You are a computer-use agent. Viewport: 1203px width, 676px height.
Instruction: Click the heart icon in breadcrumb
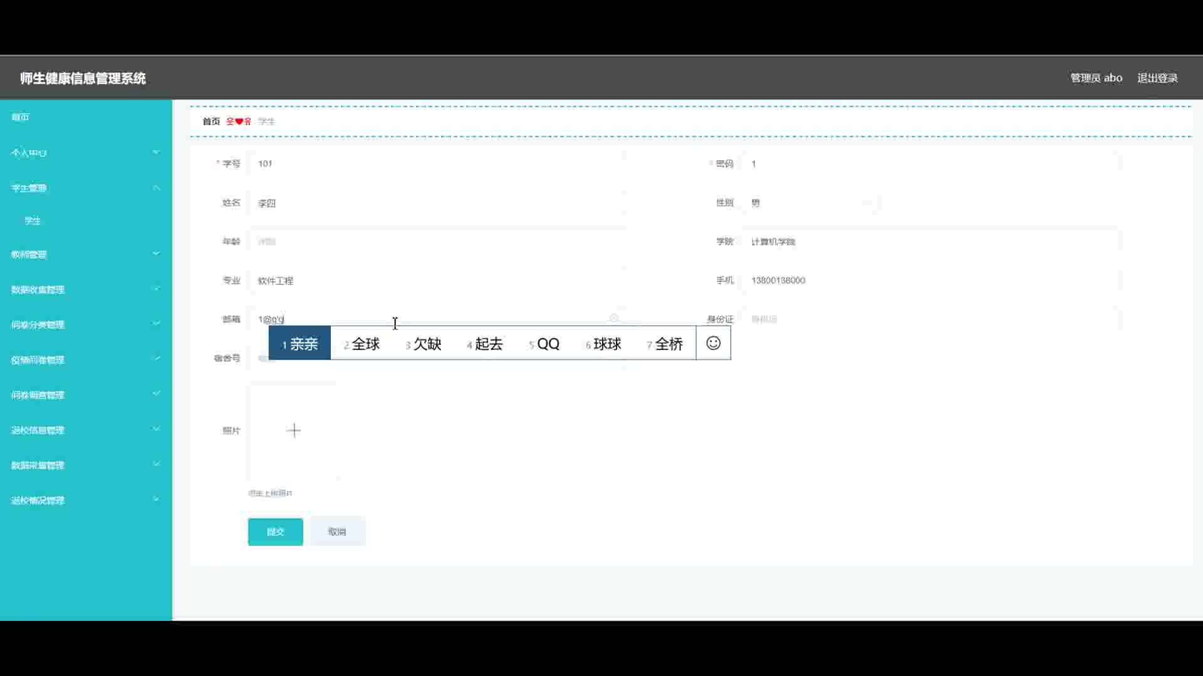coord(239,121)
